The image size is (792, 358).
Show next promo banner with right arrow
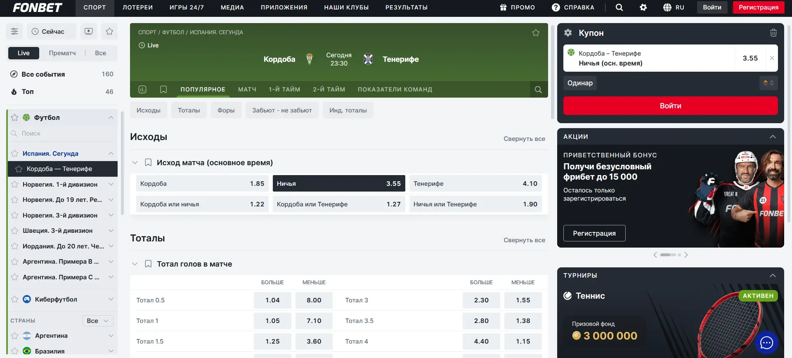(x=686, y=255)
